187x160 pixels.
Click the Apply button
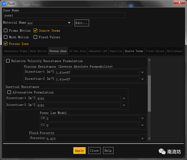pyautogui.click(x=79, y=151)
